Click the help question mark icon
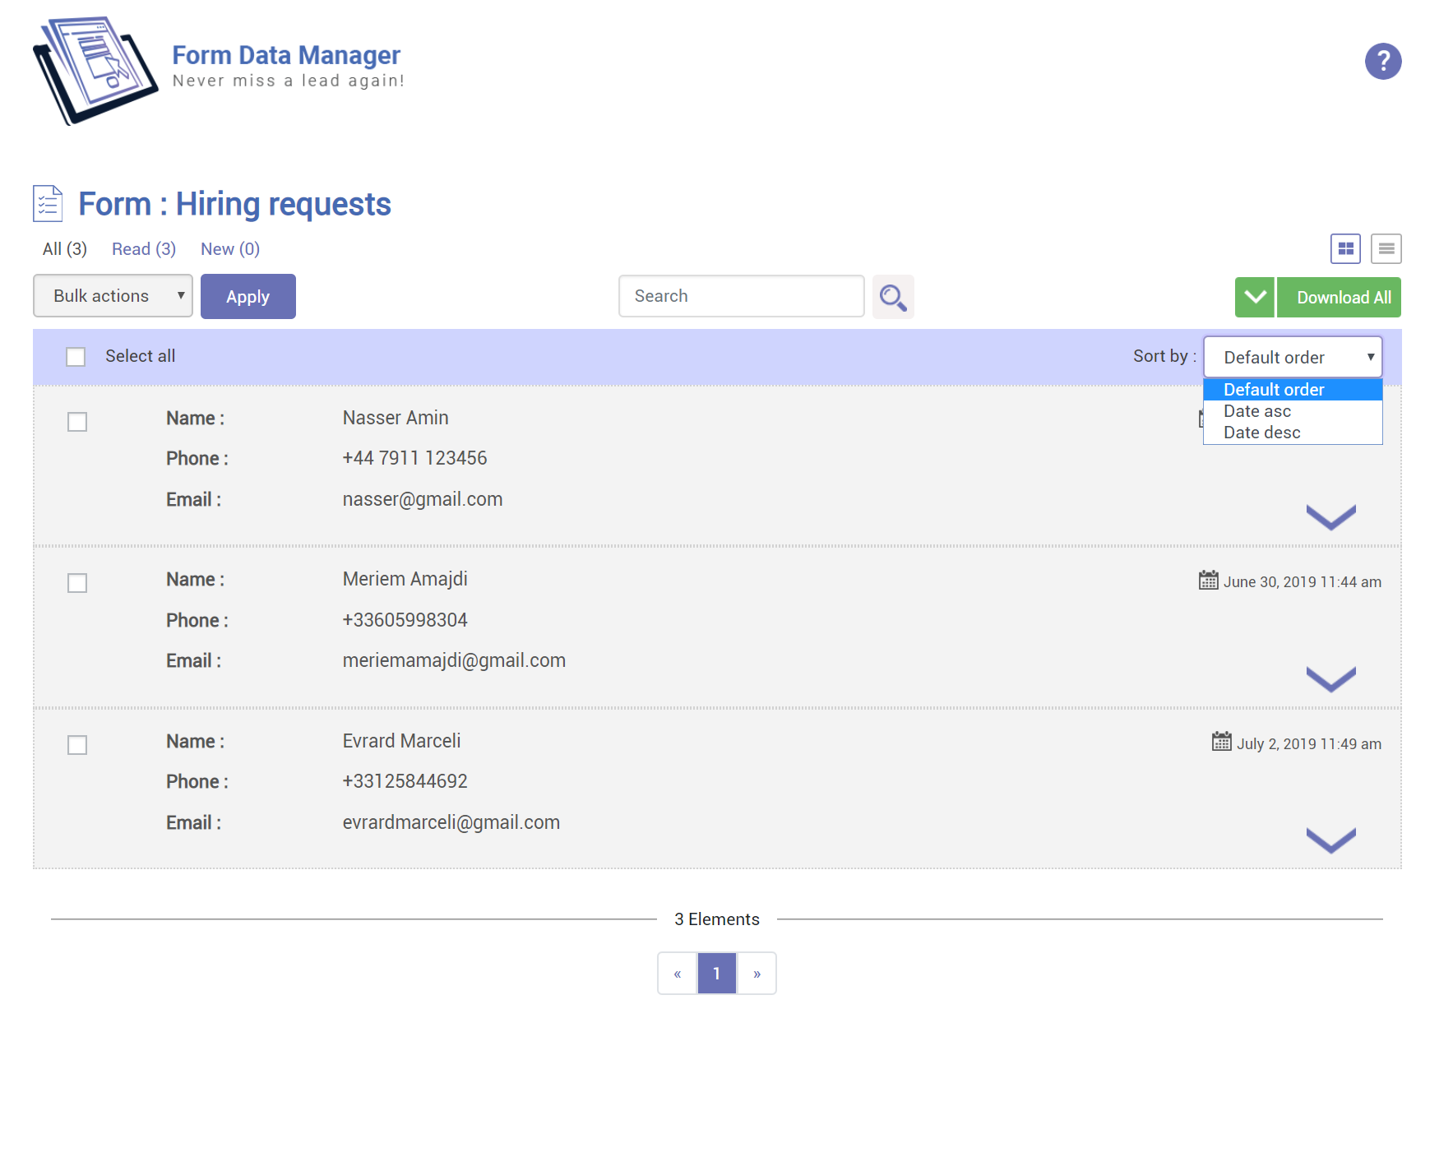 pyautogui.click(x=1382, y=62)
